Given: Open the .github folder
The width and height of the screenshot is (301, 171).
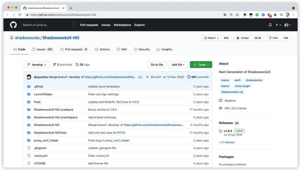Looking at the screenshot, I should click(38, 86).
